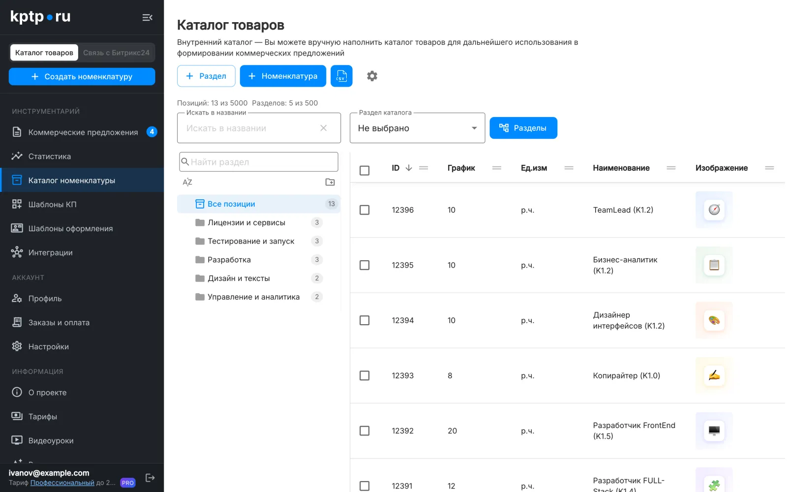Open the Ед.изм column menu handle
Screen dimensions: 787x492
tap(569, 168)
